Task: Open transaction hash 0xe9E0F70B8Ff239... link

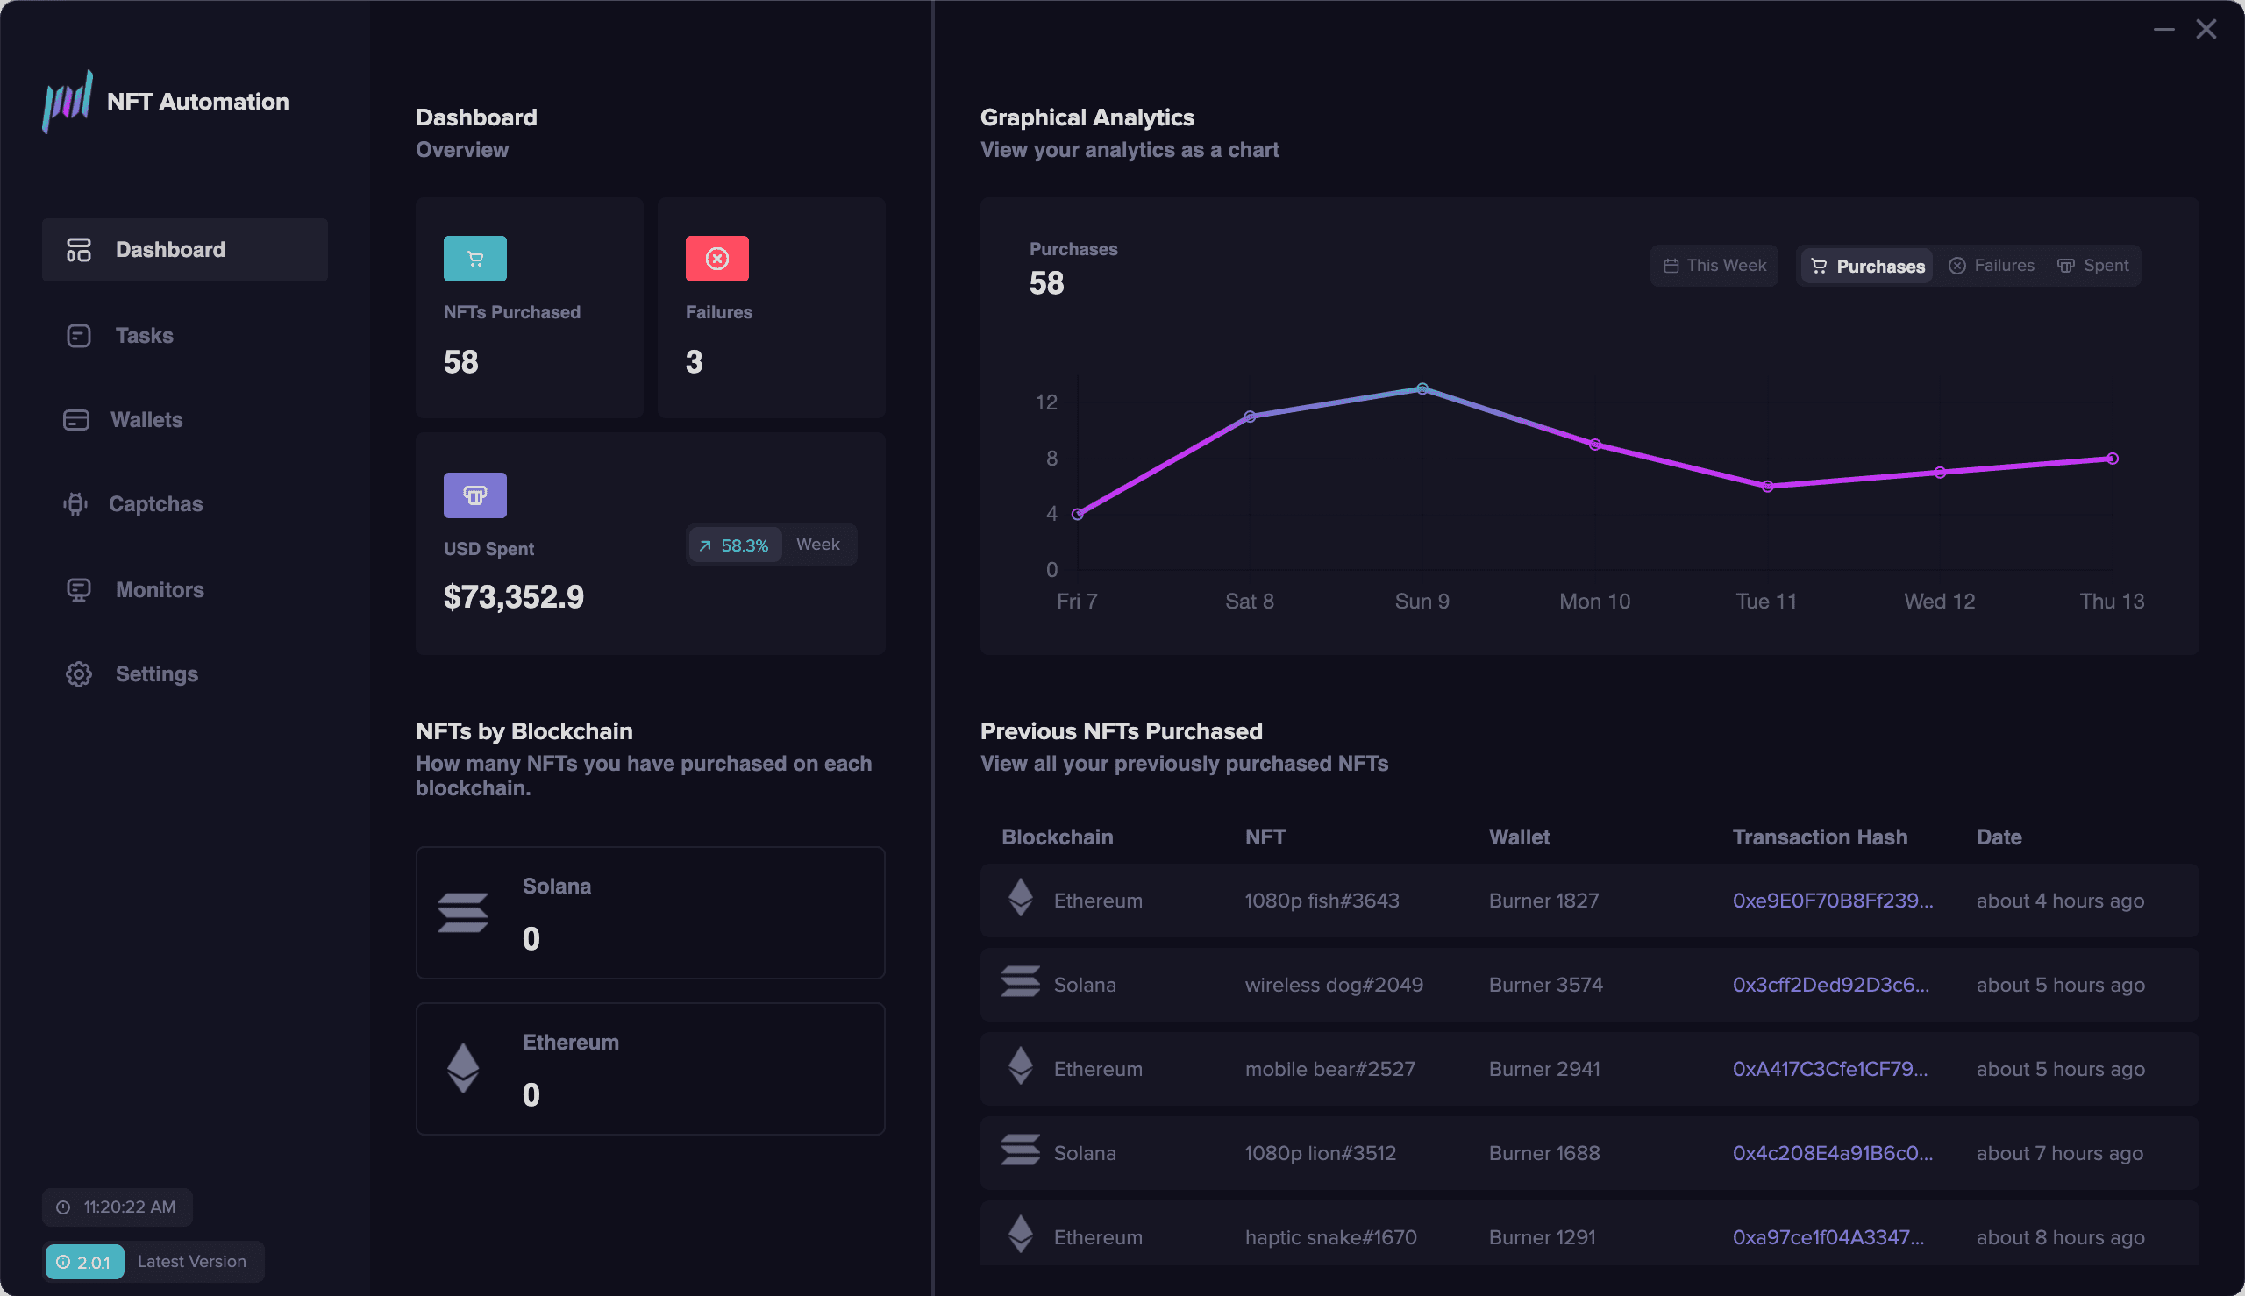Action: pyautogui.click(x=1832, y=901)
